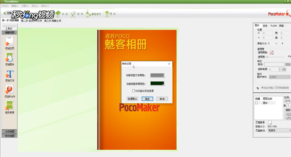Switch to step two generate EXE tab

[32, 21]
